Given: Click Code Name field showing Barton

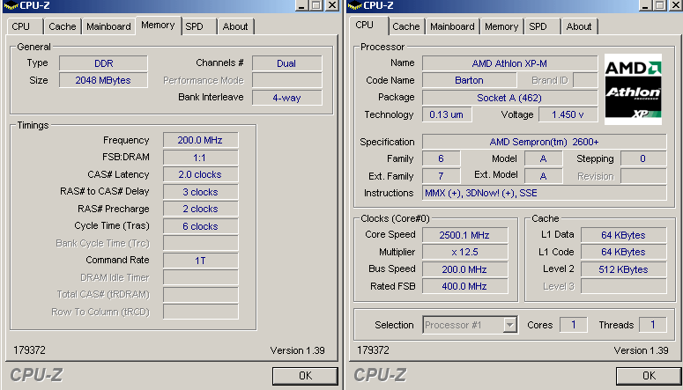Looking at the screenshot, I should point(469,80).
